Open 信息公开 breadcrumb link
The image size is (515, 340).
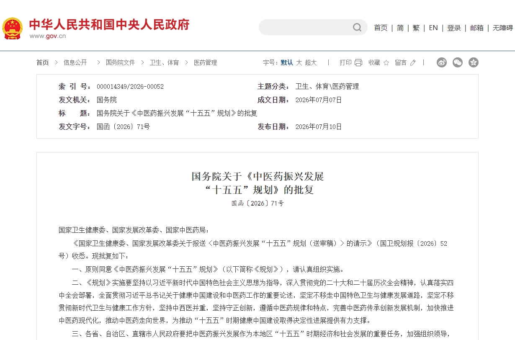(75, 63)
